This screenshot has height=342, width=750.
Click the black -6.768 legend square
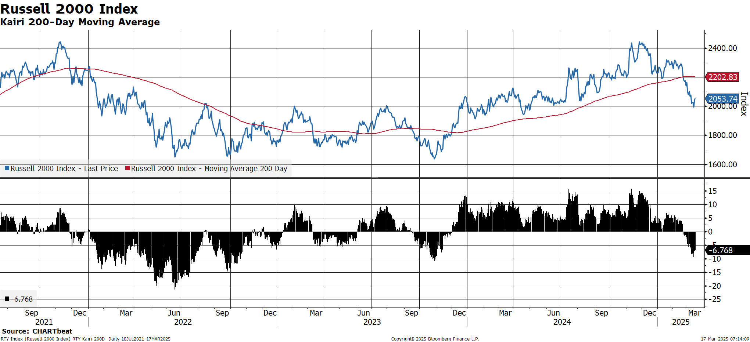[7, 299]
